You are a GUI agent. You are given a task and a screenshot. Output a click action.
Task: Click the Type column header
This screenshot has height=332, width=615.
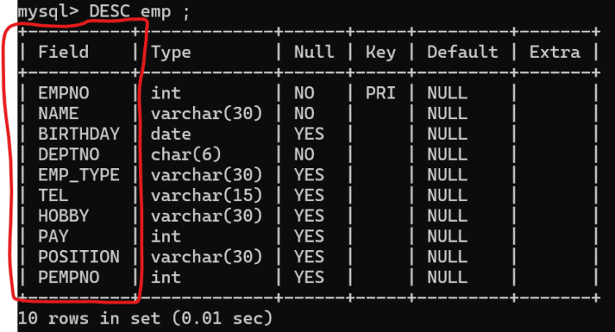point(171,52)
